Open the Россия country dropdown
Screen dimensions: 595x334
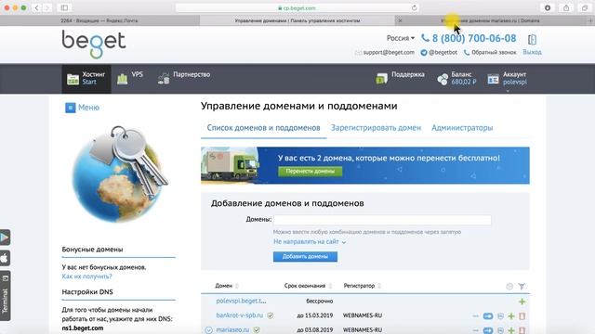(x=401, y=38)
